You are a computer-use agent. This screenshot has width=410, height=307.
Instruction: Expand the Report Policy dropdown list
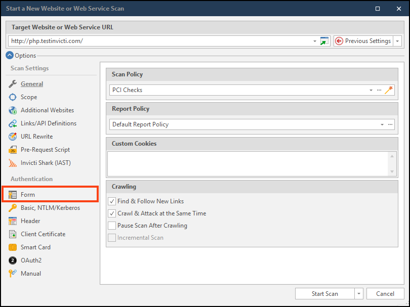point(382,124)
